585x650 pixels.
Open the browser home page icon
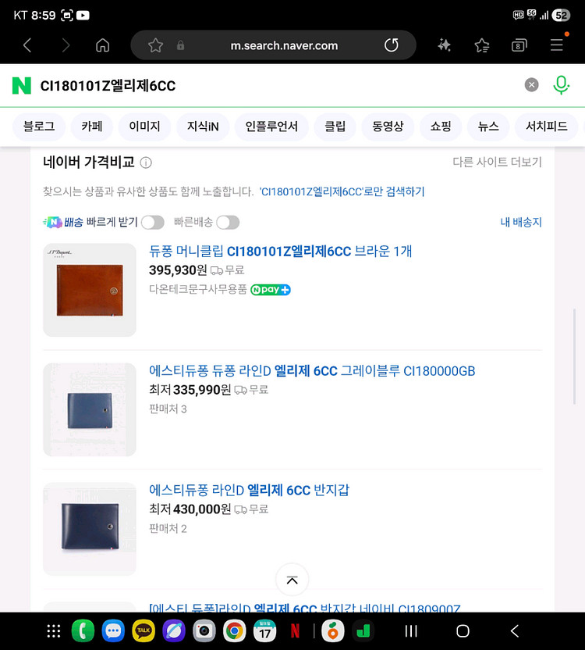[x=103, y=45]
